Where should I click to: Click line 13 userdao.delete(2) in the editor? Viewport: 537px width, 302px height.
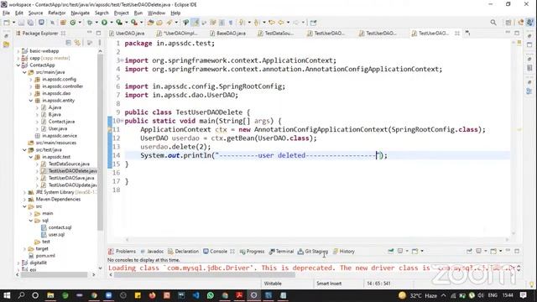pyautogui.click(x=175, y=147)
